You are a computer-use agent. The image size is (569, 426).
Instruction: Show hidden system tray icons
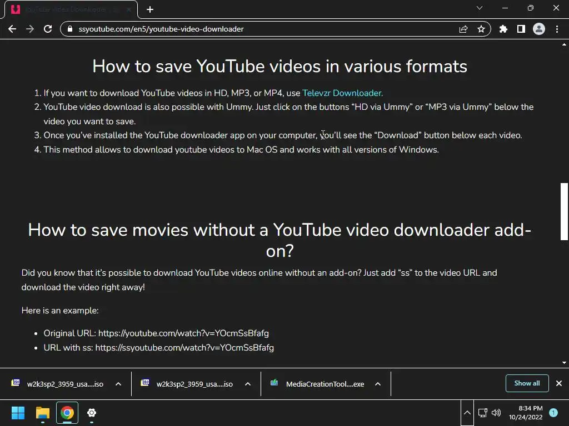coord(467,413)
